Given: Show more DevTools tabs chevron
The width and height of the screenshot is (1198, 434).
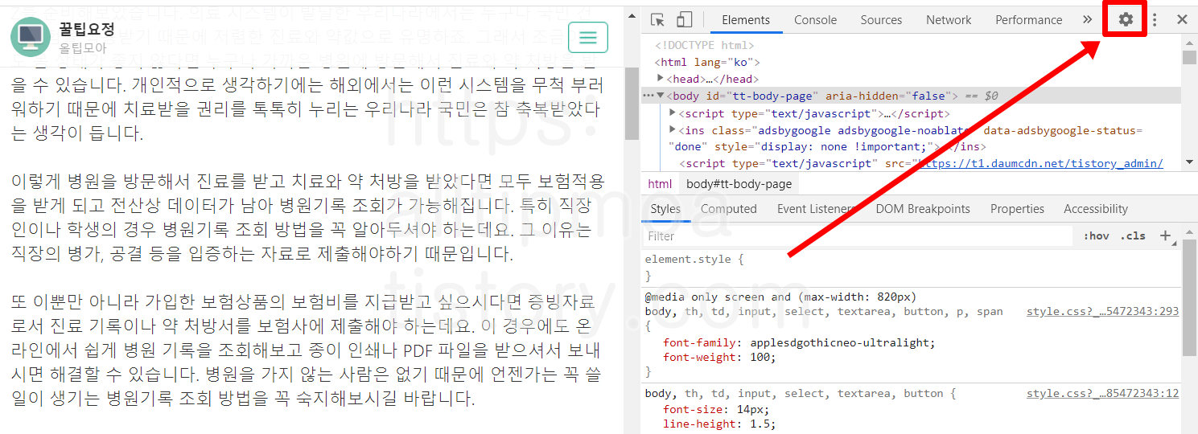Looking at the screenshot, I should 1087,20.
